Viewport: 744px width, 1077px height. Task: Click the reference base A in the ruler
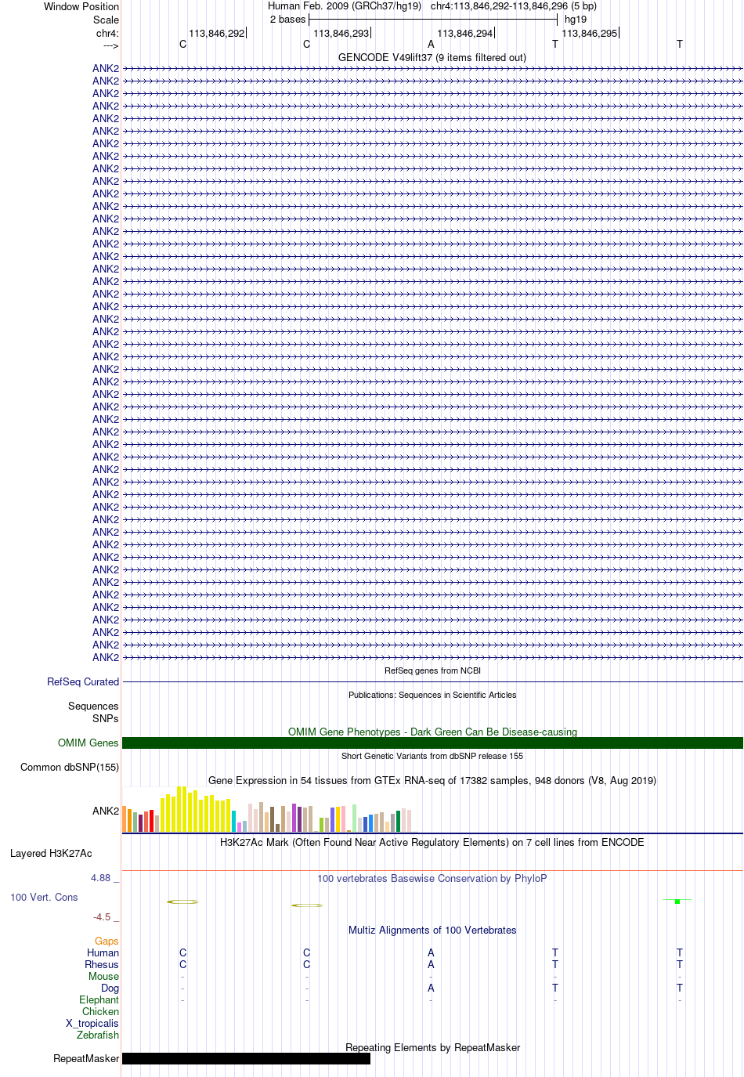coord(431,44)
